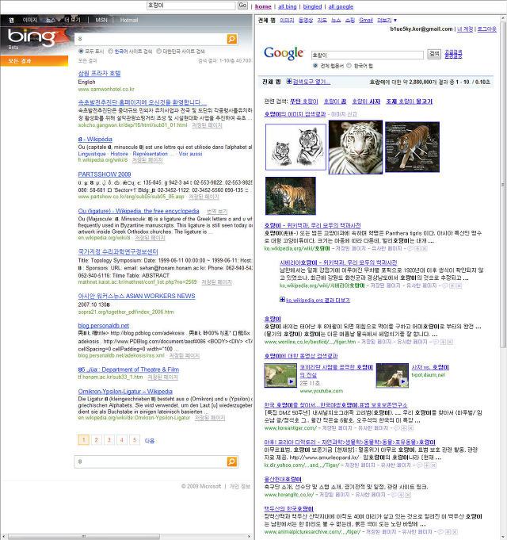The height and width of the screenshot is (540, 507).
Task: Click the 'home' link at top
Action: pos(263,6)
